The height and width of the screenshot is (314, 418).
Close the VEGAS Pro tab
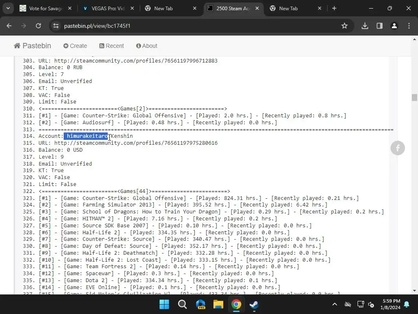132,8
